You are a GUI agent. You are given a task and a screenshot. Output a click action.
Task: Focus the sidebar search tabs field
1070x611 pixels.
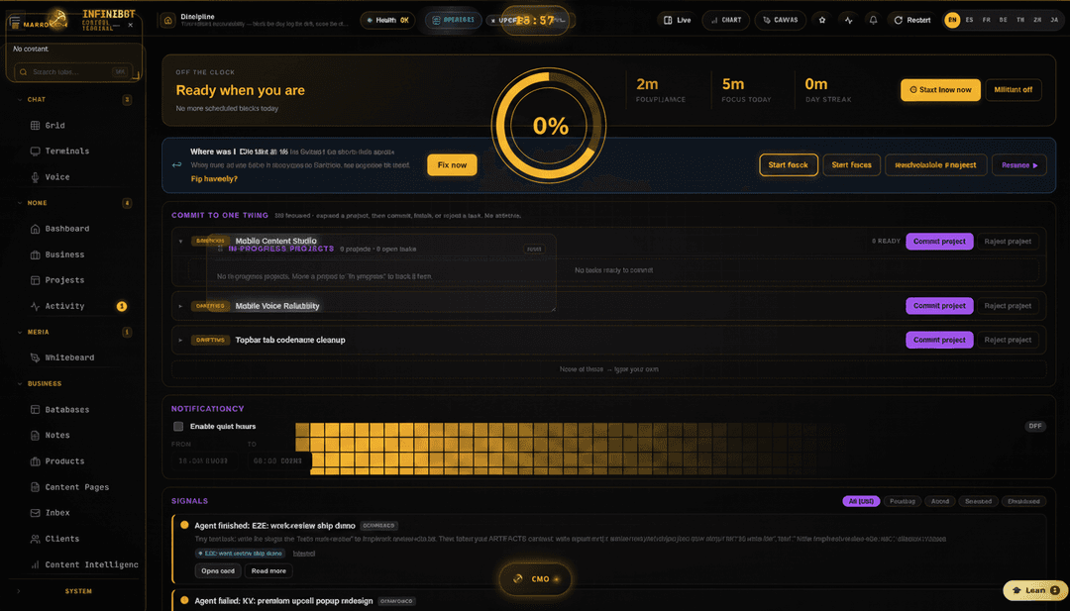(73, 71)
